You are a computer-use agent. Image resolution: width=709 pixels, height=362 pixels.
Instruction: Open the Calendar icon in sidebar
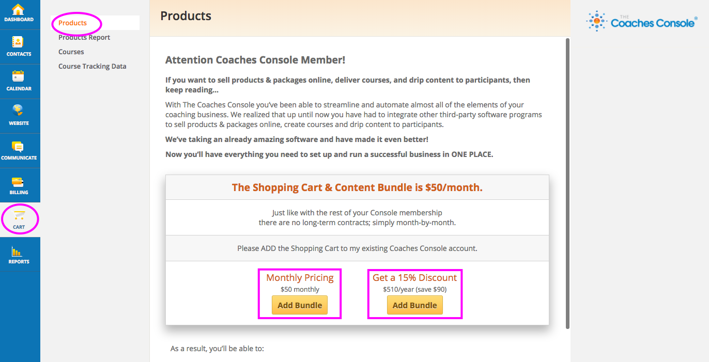(x=18, y=76)
